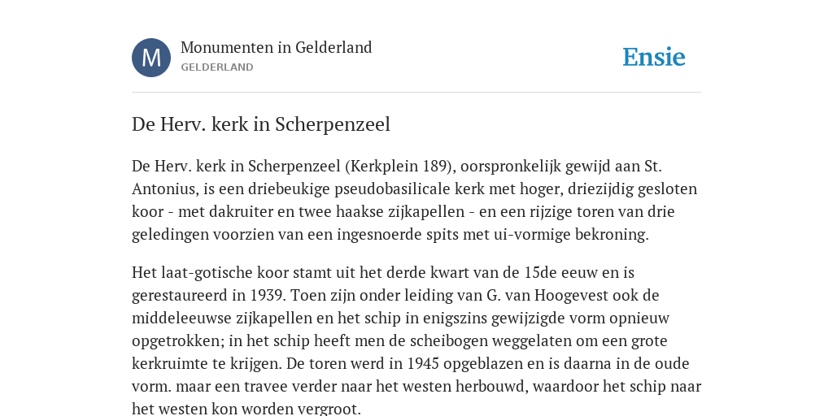Click the round M avatar icon
The image size is (833, 416).
click(151, 58)
